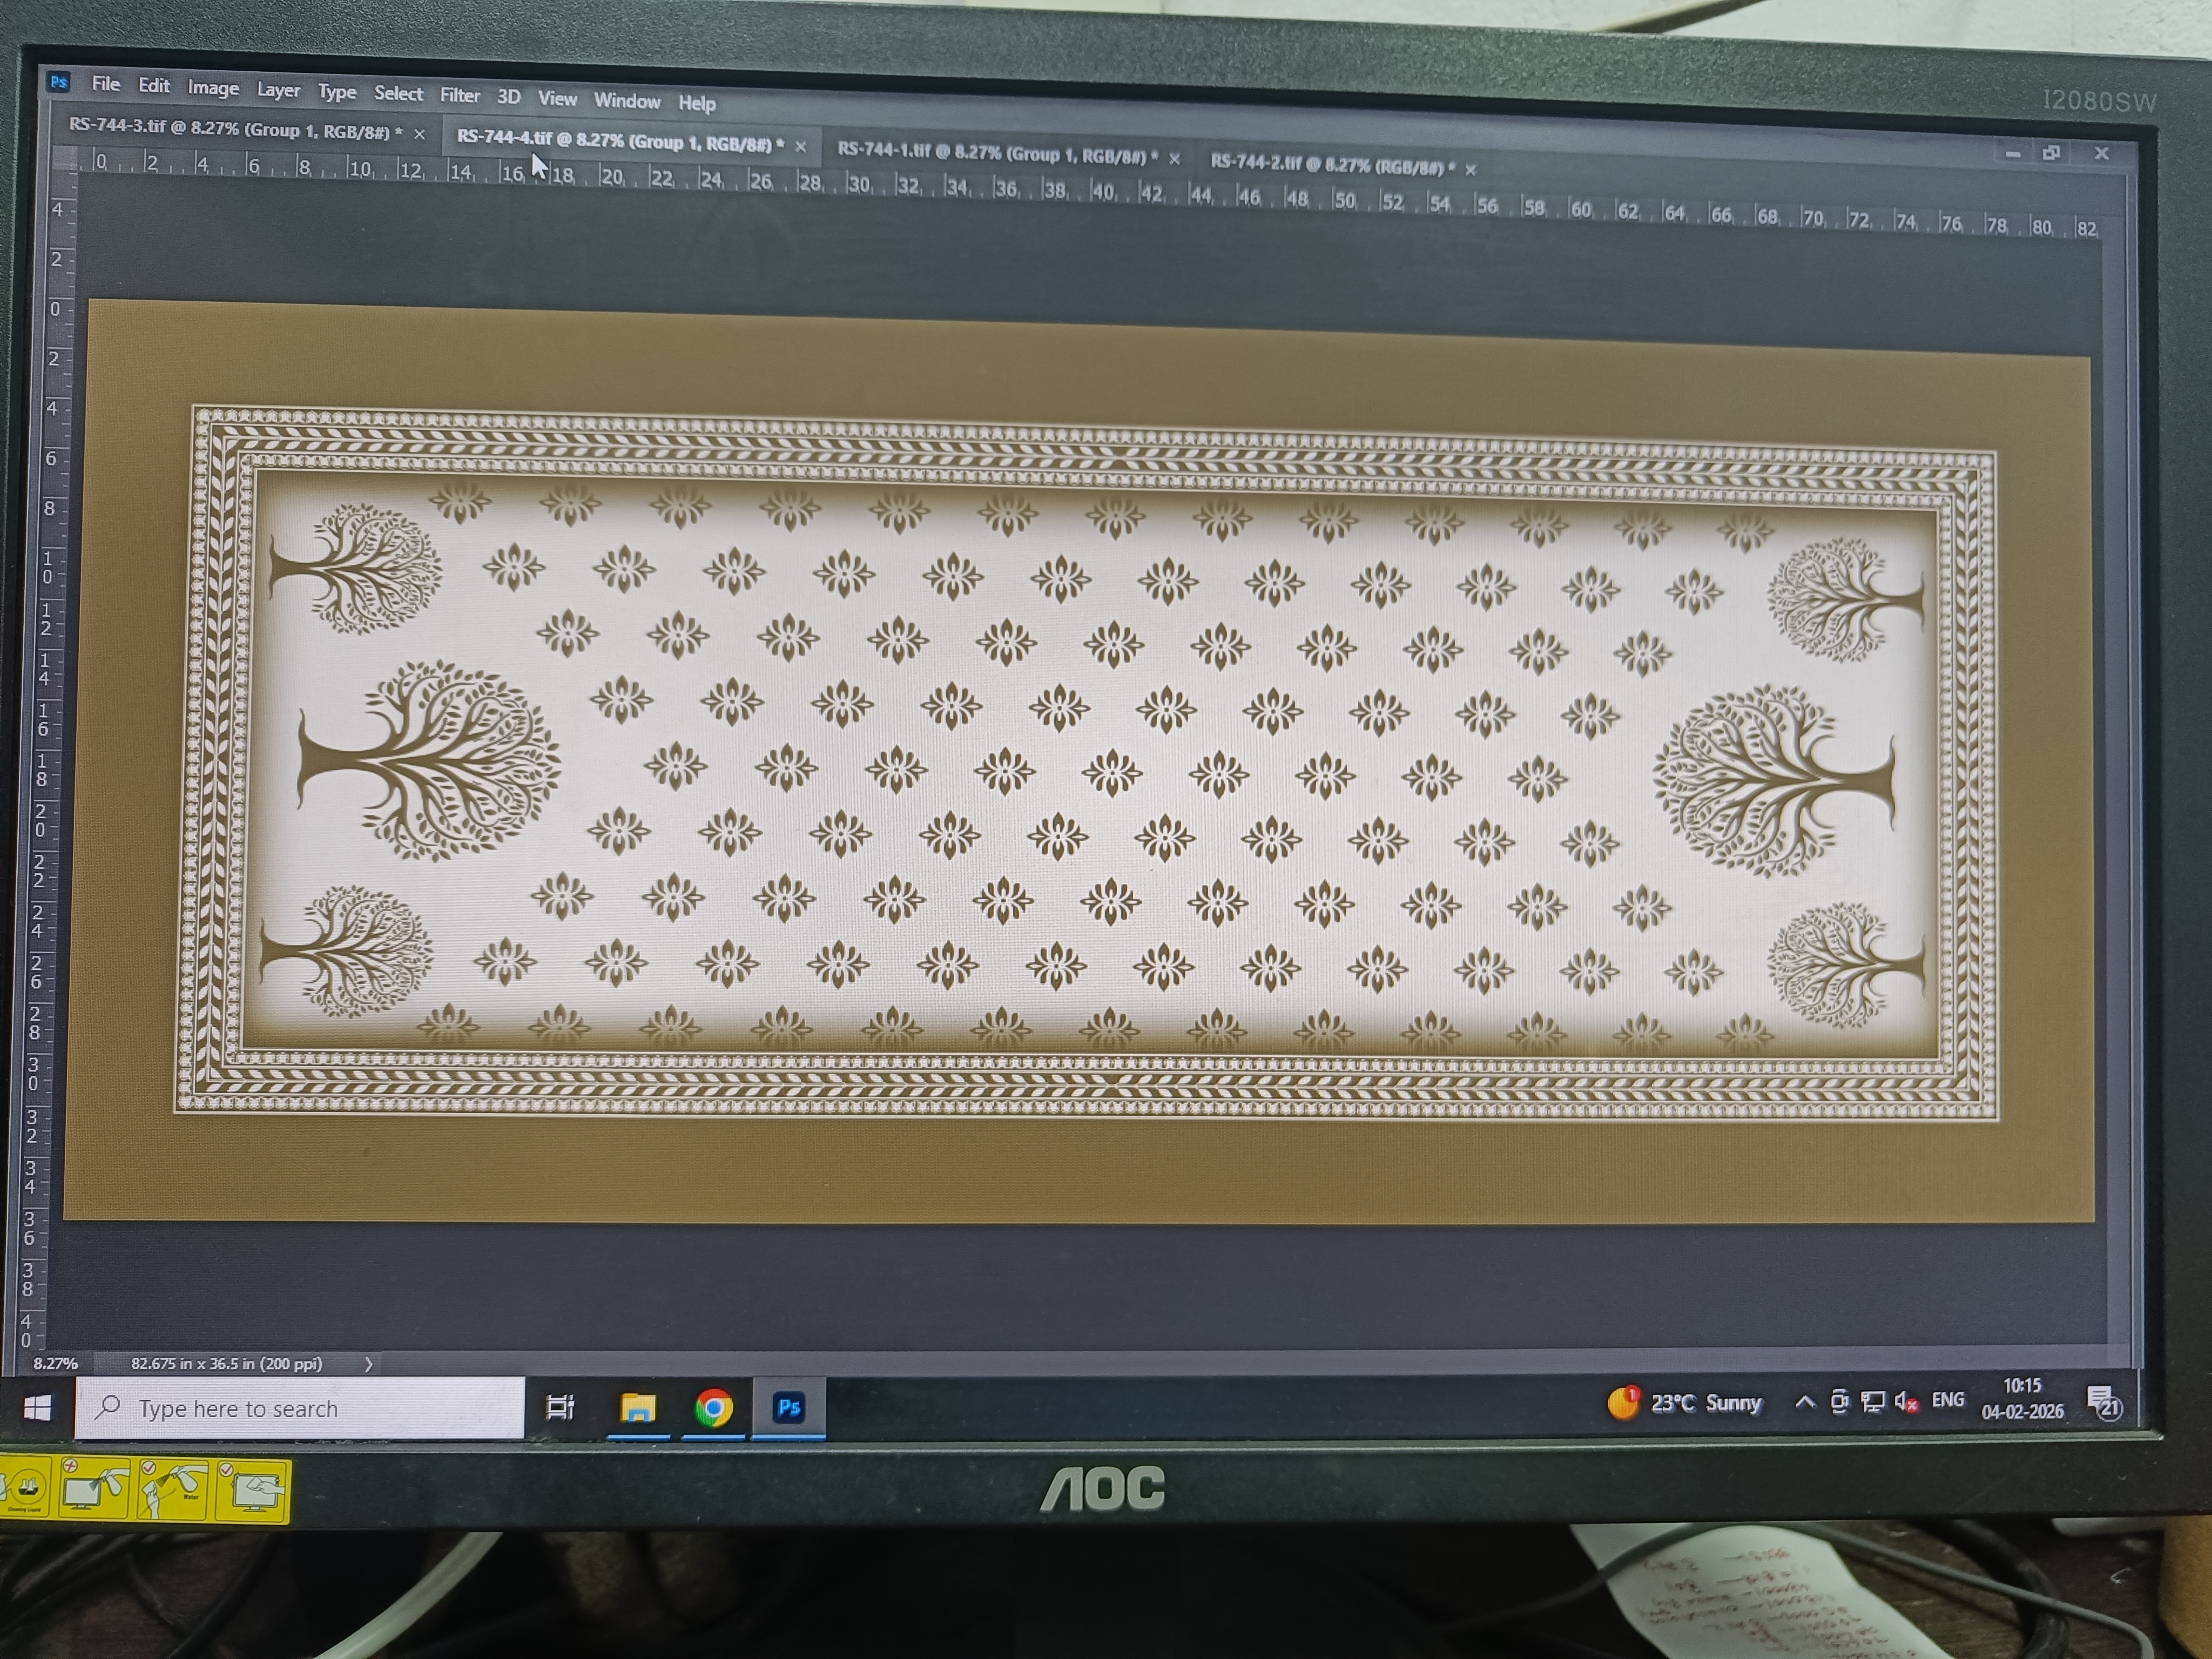Open Google Chrome from the taskbar
2212x1659 pixels.
[x=713, y=1408]
